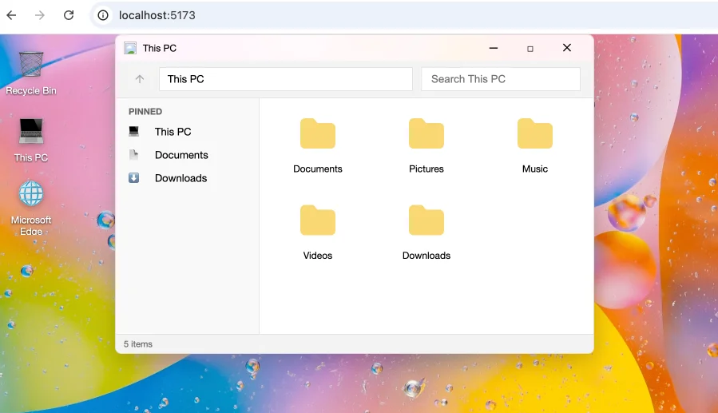The image size is (718, 413).
Task: Select This PC desktop shortcut
Action: tap(31, 132)
